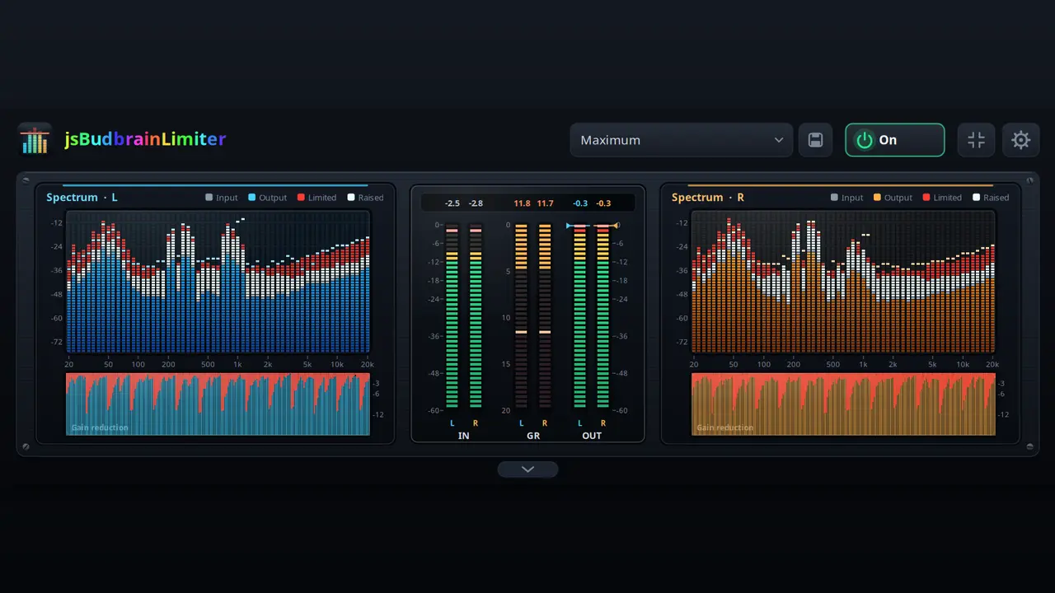Click the blue left output ceiling handle

coord(569,225)
